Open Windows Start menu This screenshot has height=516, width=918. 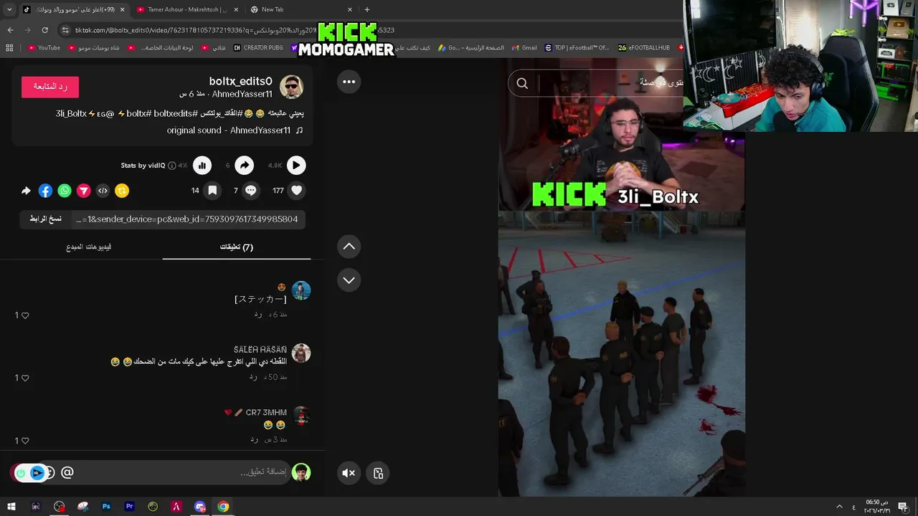click(11, 507)
